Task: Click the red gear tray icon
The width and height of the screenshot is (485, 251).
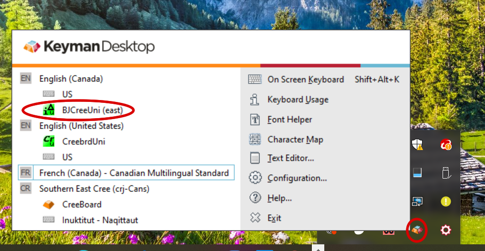Action: pyautogui.click(x=446, y=230)
